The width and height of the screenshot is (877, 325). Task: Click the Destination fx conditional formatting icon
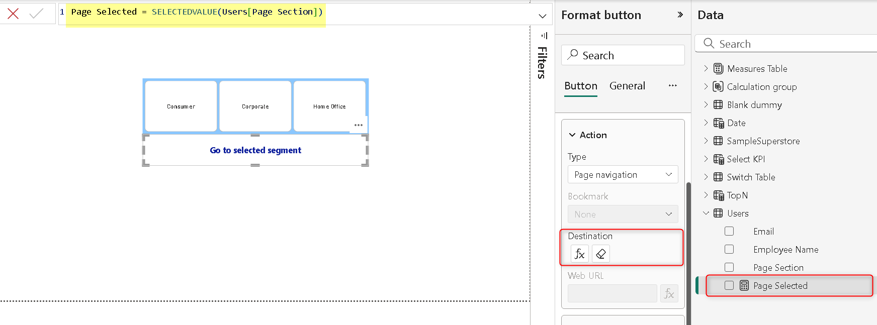[x=579, y=254]
